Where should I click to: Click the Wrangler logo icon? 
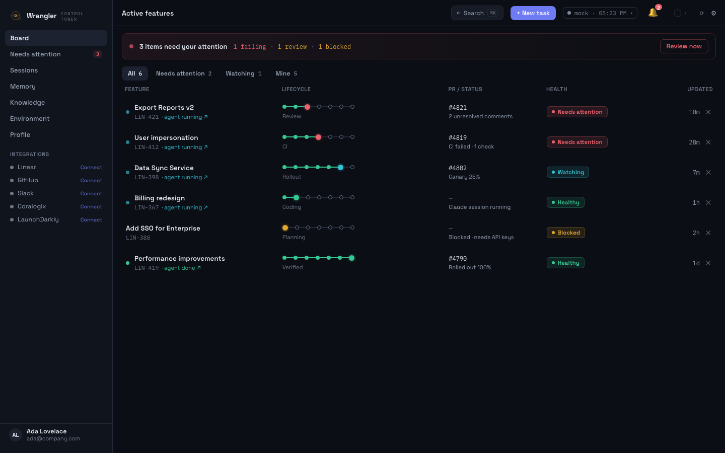pos(16,16)
